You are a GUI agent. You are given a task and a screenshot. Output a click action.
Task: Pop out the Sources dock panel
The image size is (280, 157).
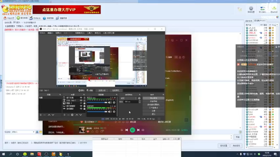84,95
